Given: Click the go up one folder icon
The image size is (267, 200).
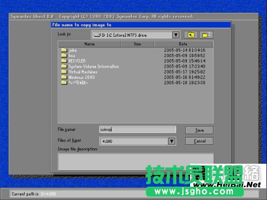Looking at the screenshot, I should (191, 35).
